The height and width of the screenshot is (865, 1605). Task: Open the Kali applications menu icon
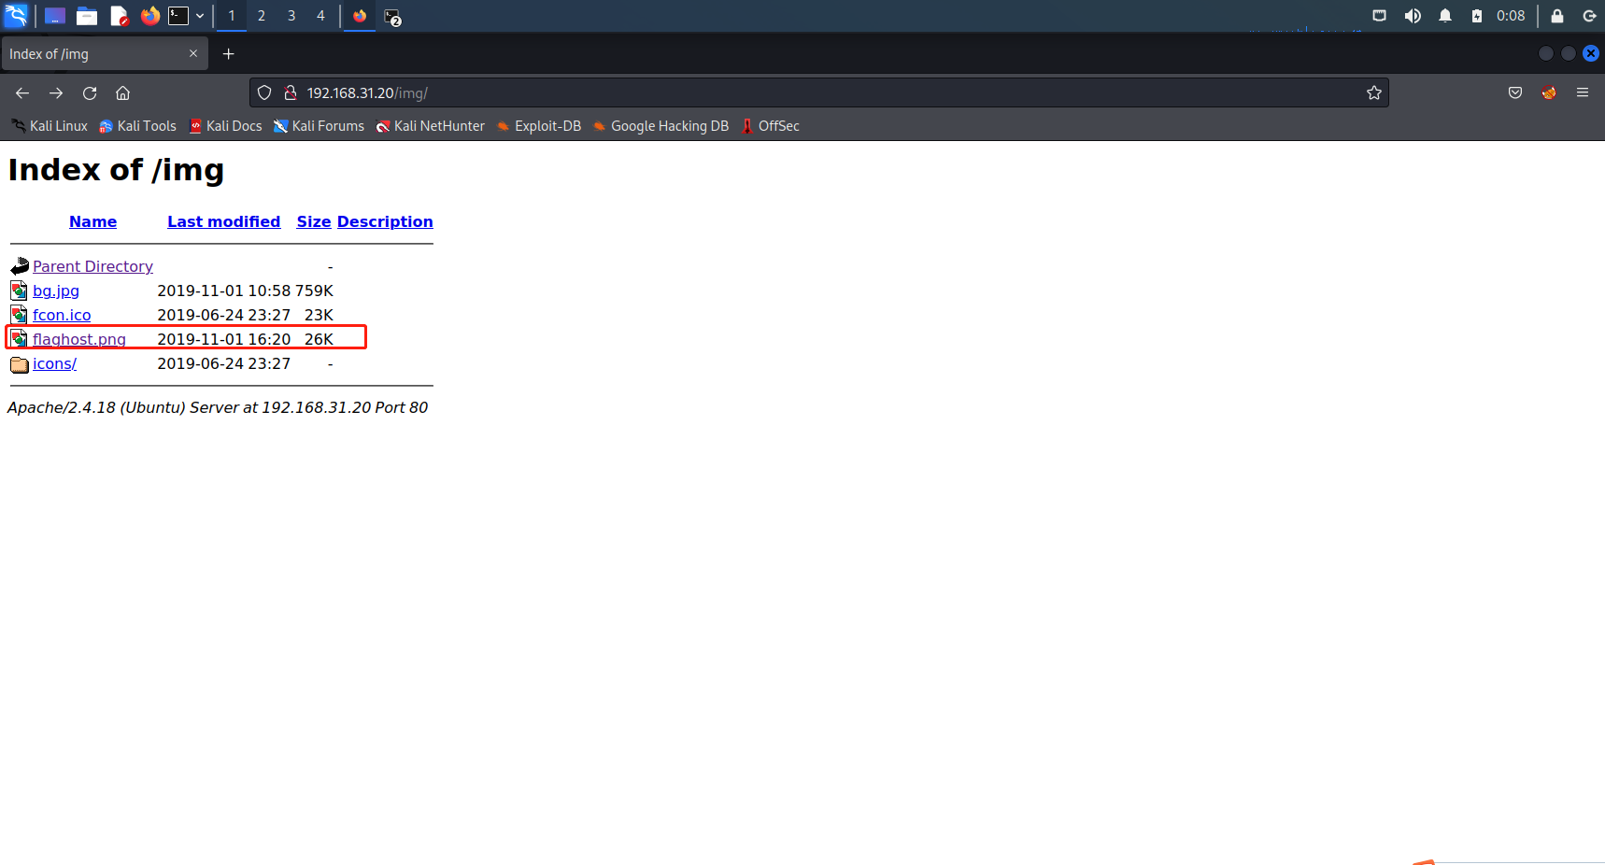pyautogui.click(x=16, y=16)
